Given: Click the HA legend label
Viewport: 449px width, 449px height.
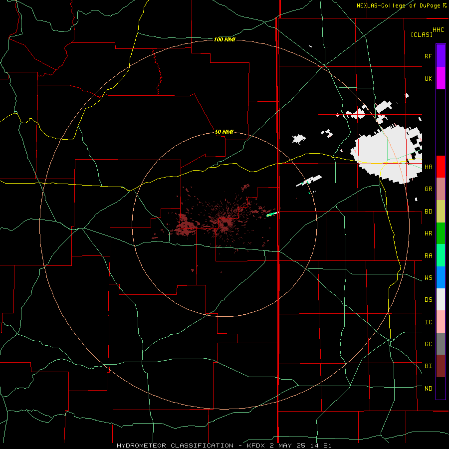Looking at the screenshot, I should 428,167.
